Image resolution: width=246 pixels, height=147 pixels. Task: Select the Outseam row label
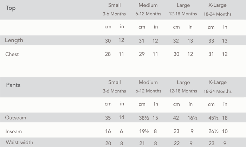coord(15,117)
